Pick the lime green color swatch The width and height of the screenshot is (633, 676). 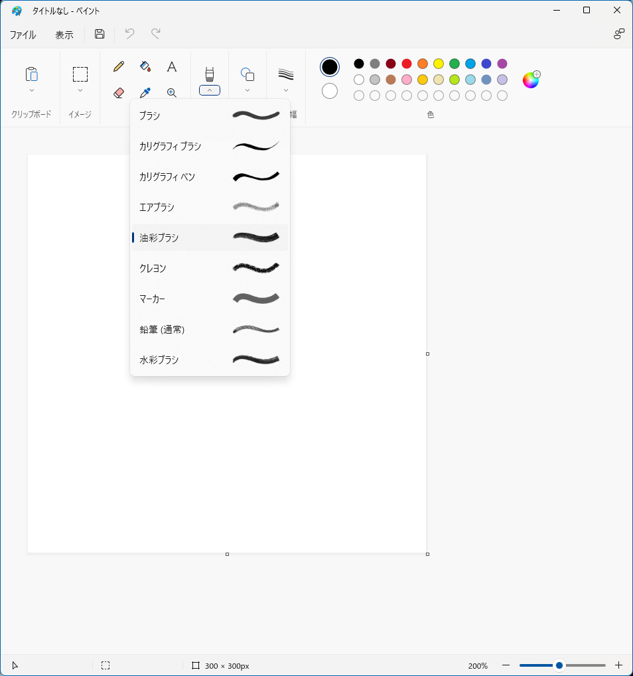click(x=455, y=80)
